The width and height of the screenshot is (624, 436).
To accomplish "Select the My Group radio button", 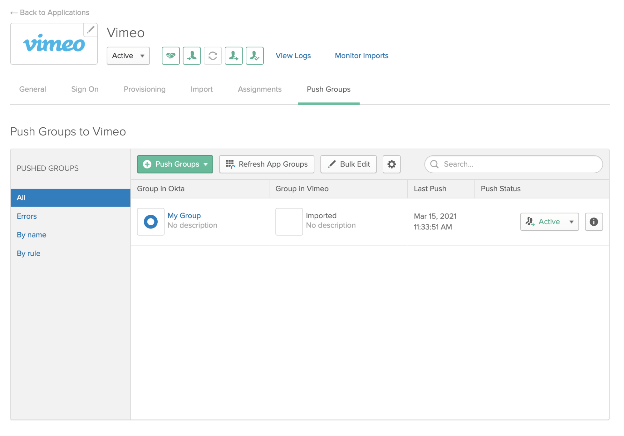I will tap(150, 221).
